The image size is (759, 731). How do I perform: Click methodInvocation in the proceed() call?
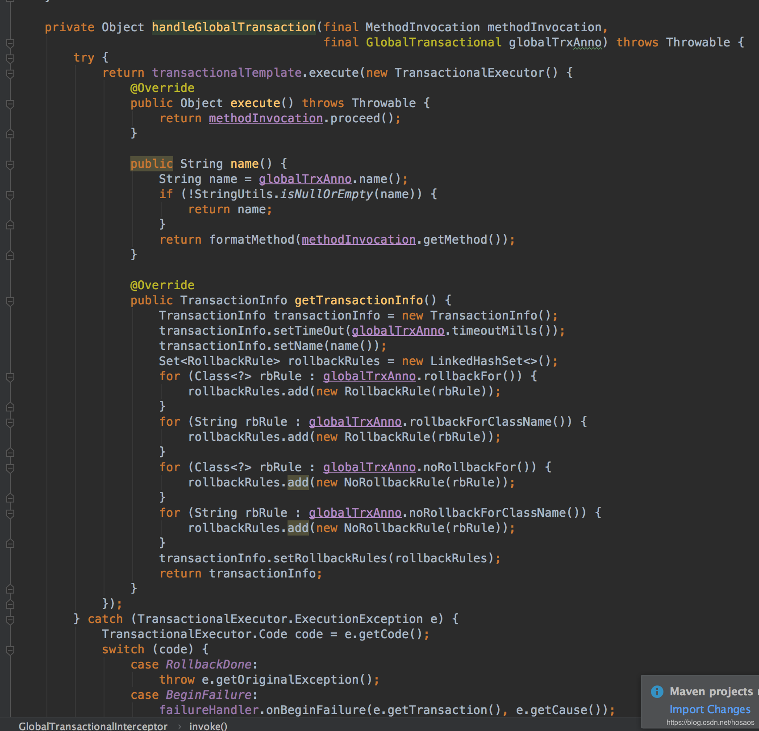click(x=266, y=118)
